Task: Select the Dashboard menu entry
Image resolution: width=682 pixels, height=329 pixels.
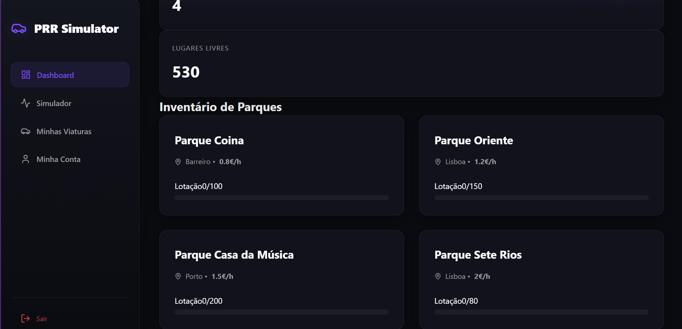Action: (55, 75)
